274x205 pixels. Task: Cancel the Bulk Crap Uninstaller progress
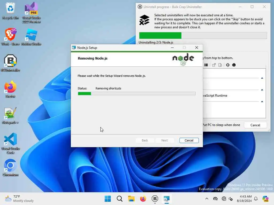[255, 125]
